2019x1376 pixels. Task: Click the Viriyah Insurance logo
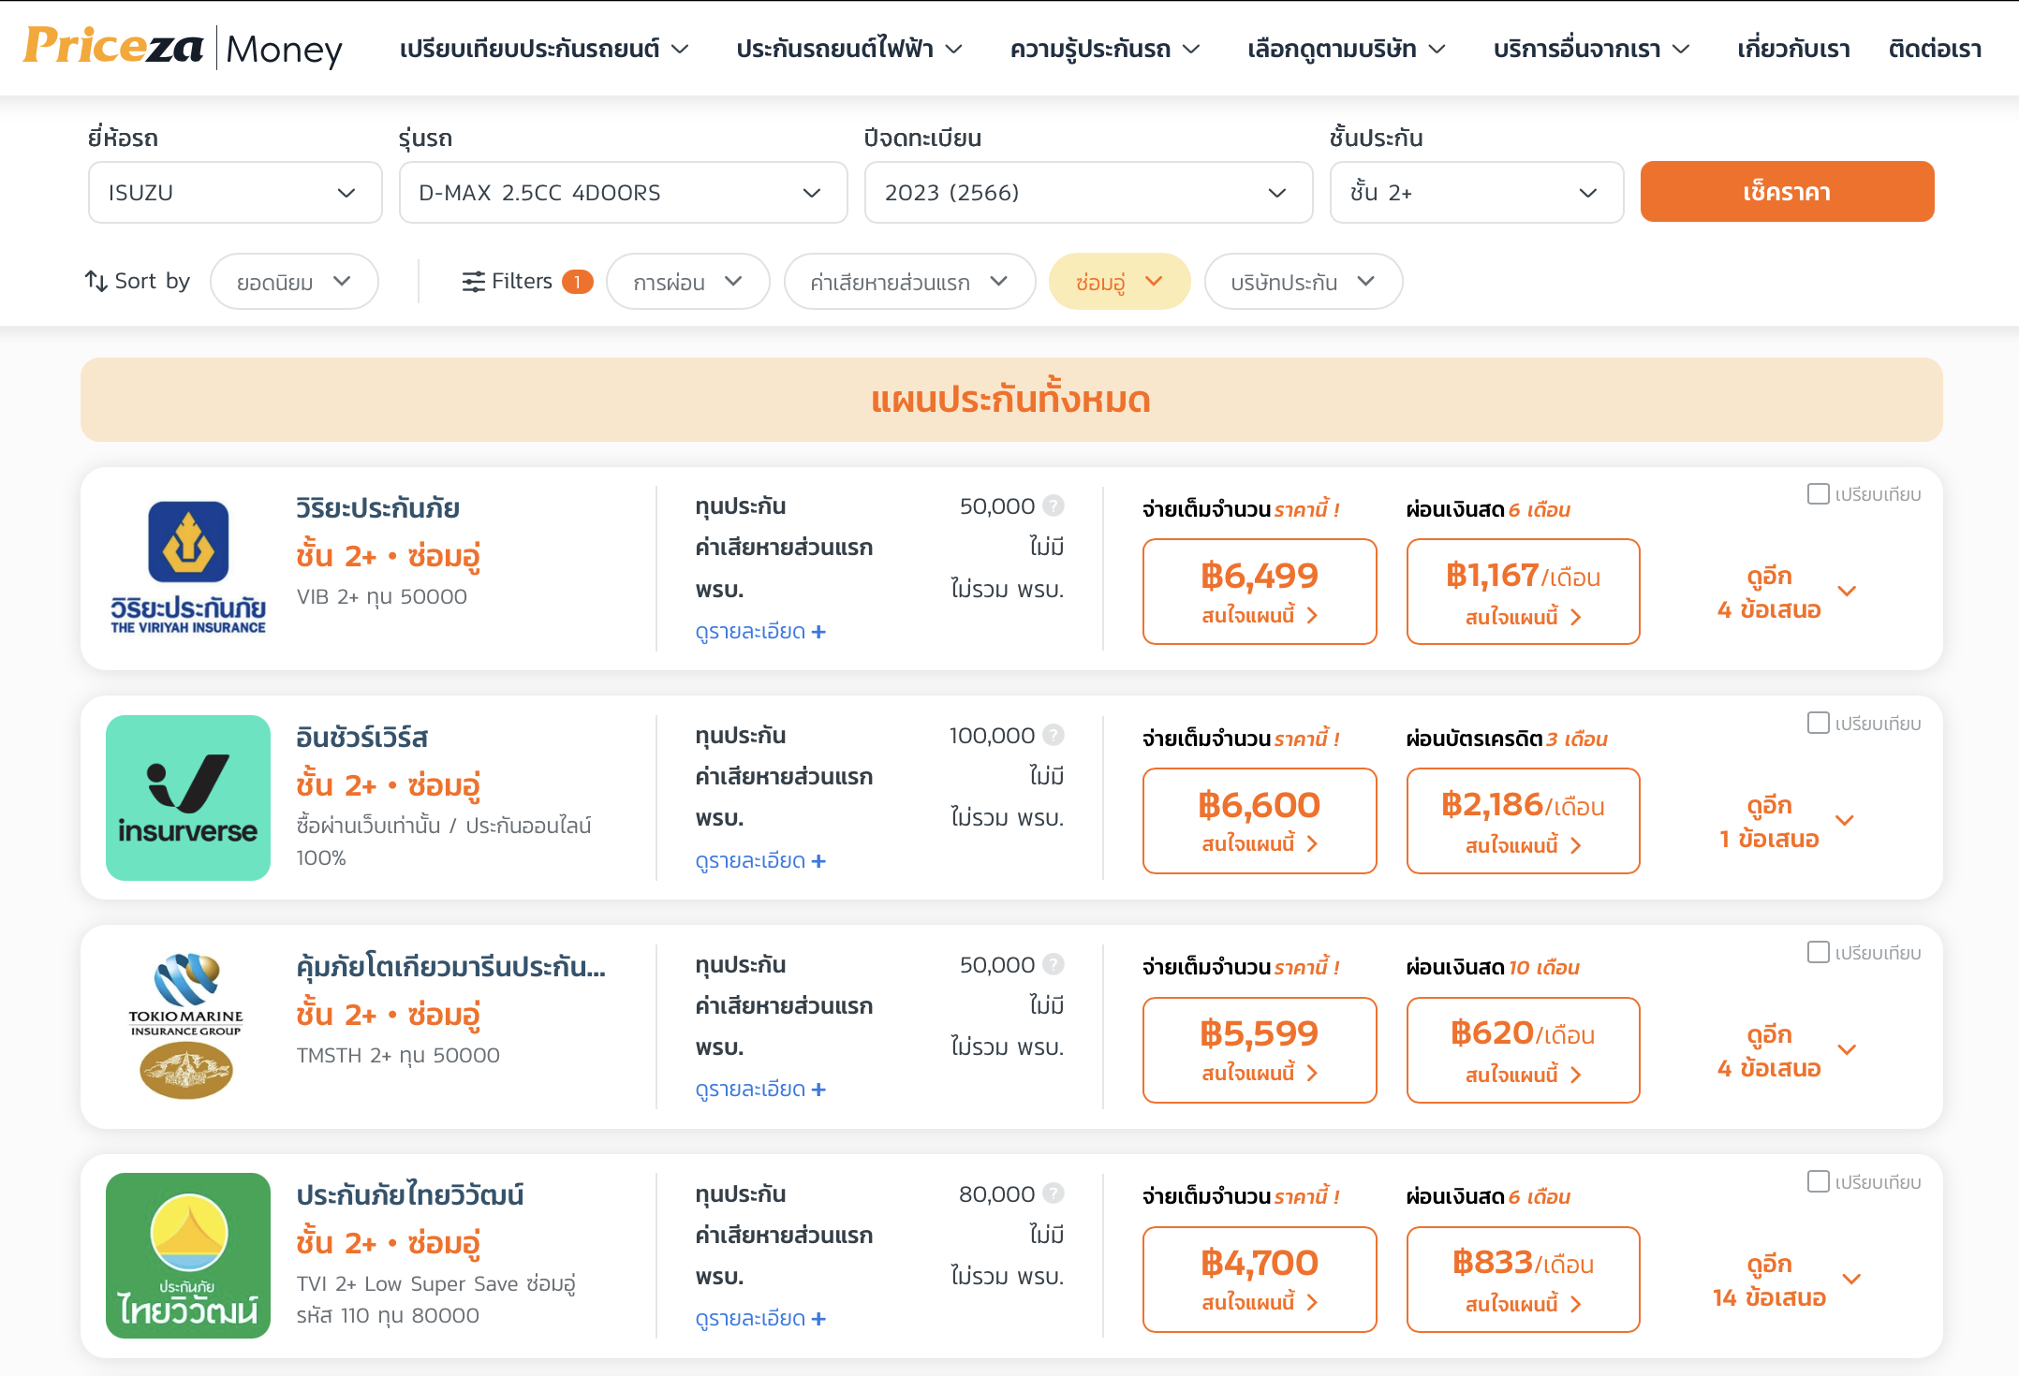coord(188,567)
